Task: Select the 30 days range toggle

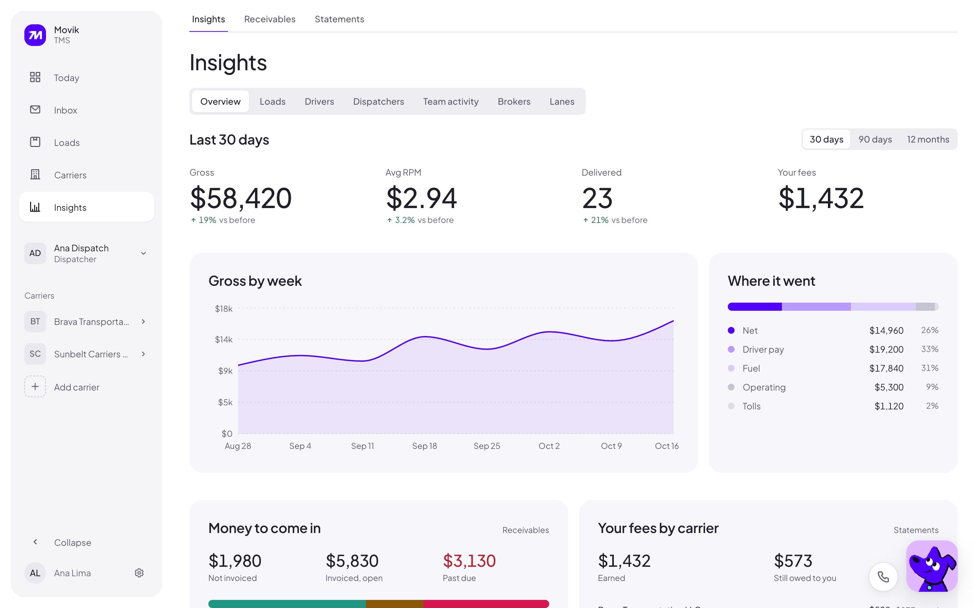Action: click(x=826, y=139)
